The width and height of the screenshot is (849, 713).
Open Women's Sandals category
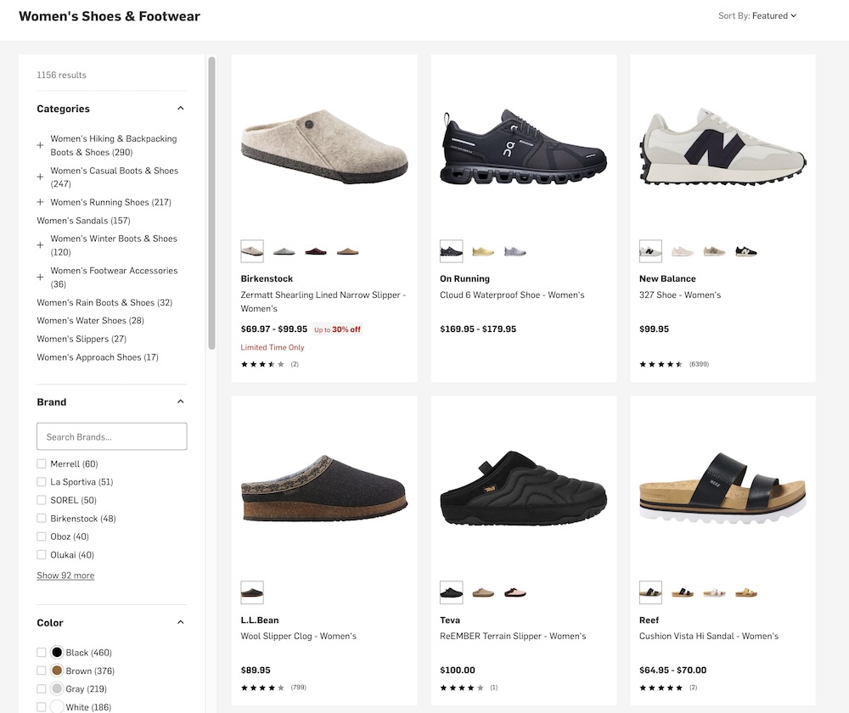(83, 221)
